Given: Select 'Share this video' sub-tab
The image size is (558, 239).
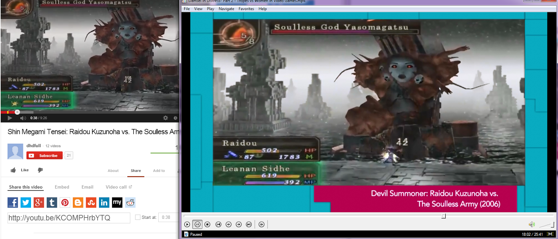Looking at the screenshot, I should click(26, 187).
